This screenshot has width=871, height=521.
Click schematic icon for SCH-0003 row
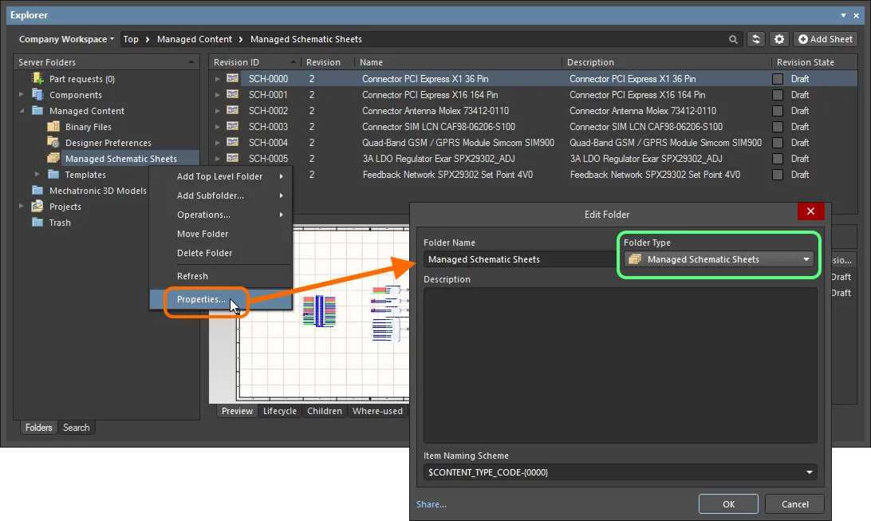coord(233,127)
